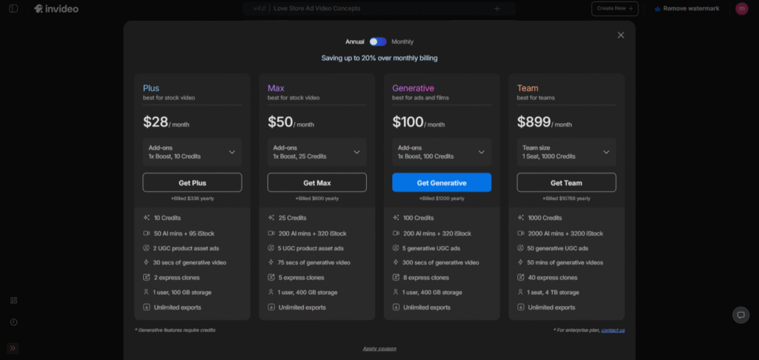Click the user profile avatar
The height and width of the screenshot is (360, 759).
pyautogui.click(x=741, y=9)
